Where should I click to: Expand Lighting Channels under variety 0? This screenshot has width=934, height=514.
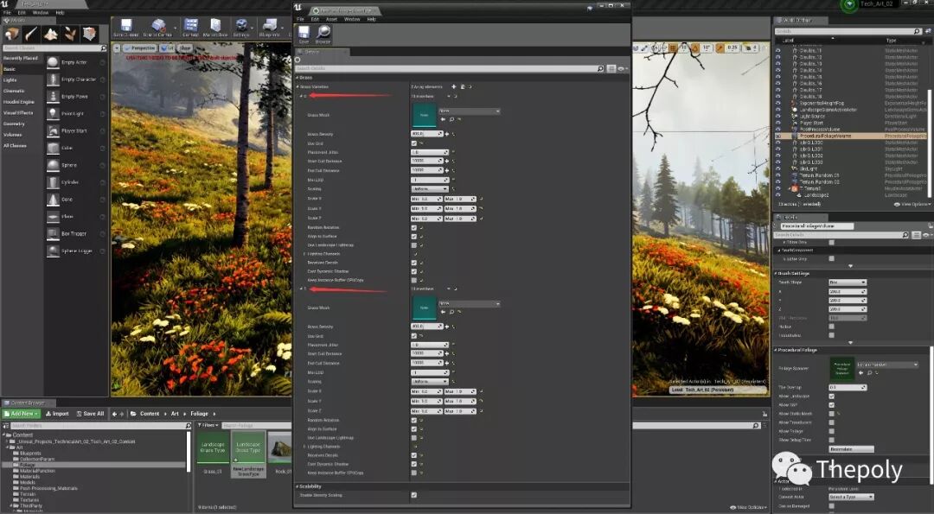(305, 254)
